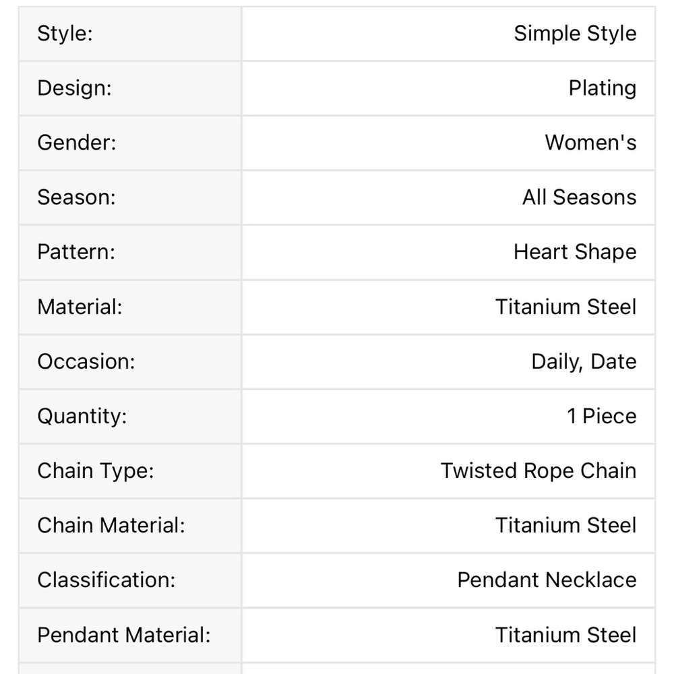Image resolution: width=674 pixels, height=674 pixels.
Task: Click the Simple Style value
Action: click(575, 34)
